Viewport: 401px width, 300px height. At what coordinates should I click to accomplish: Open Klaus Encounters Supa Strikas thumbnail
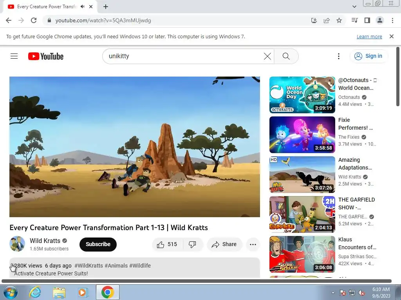[302, 254]
